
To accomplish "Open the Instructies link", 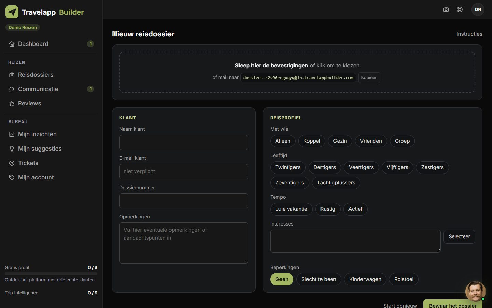I will 469,34.
